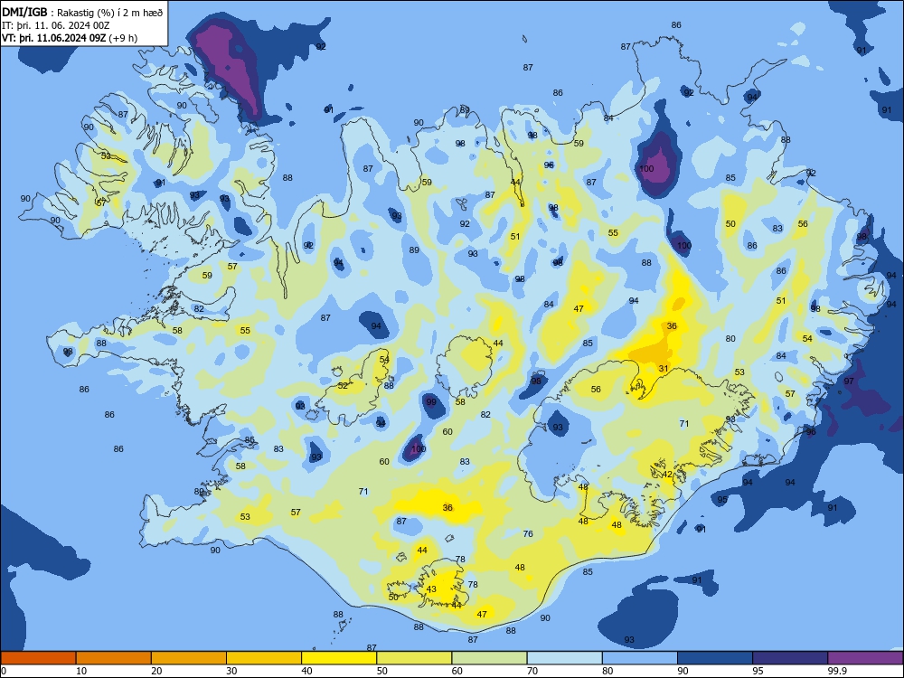
Task: Click the map humidity value "42"
Action: pyautogui.click(x=667, y=475)
